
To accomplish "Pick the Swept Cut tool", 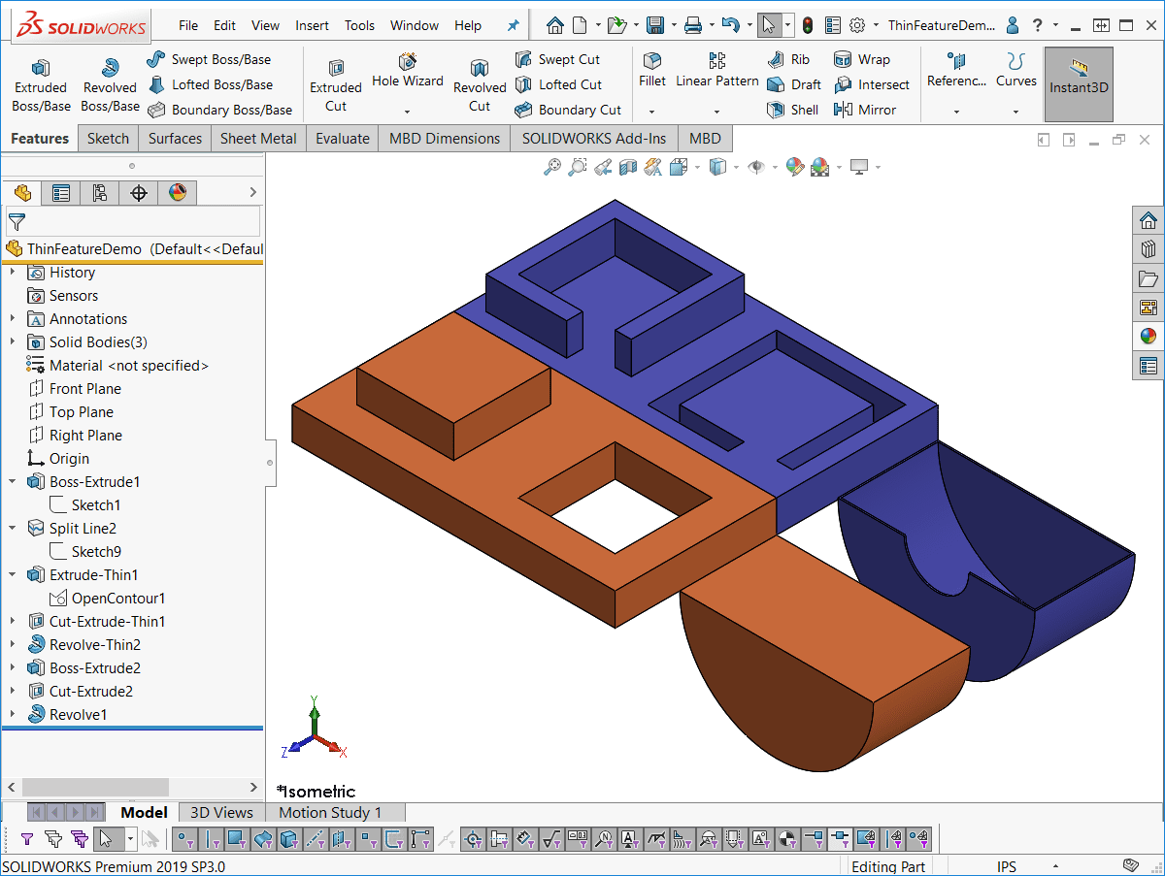I will tap(557, 59).
